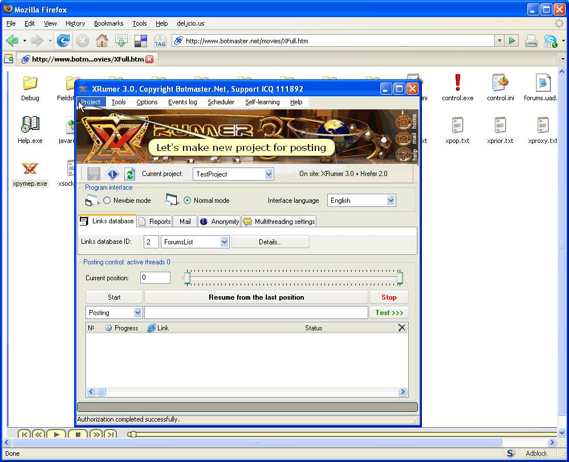Open the Interface language dropdown
The image size is (569, 462).
[391, 201]
